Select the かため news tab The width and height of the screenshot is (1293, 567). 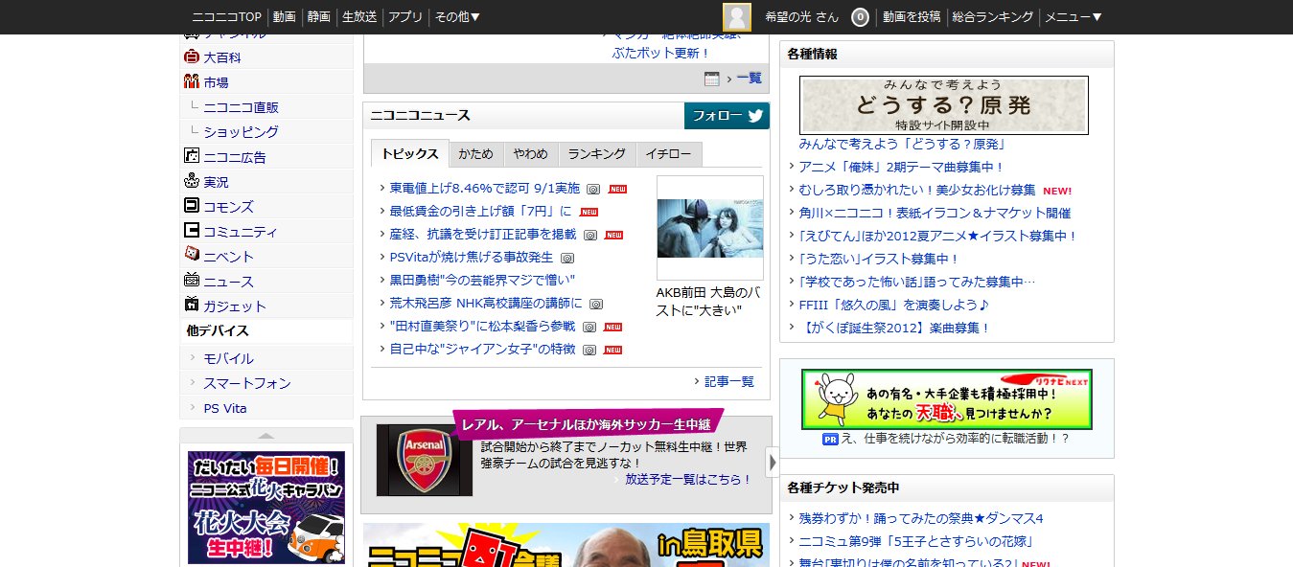coord(475,154)
